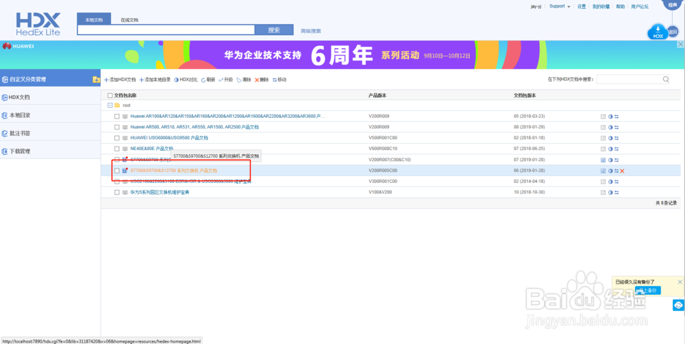Open the 帮助 help link
This screenshot has width=685, height=344.
click(x=621, y=7)
